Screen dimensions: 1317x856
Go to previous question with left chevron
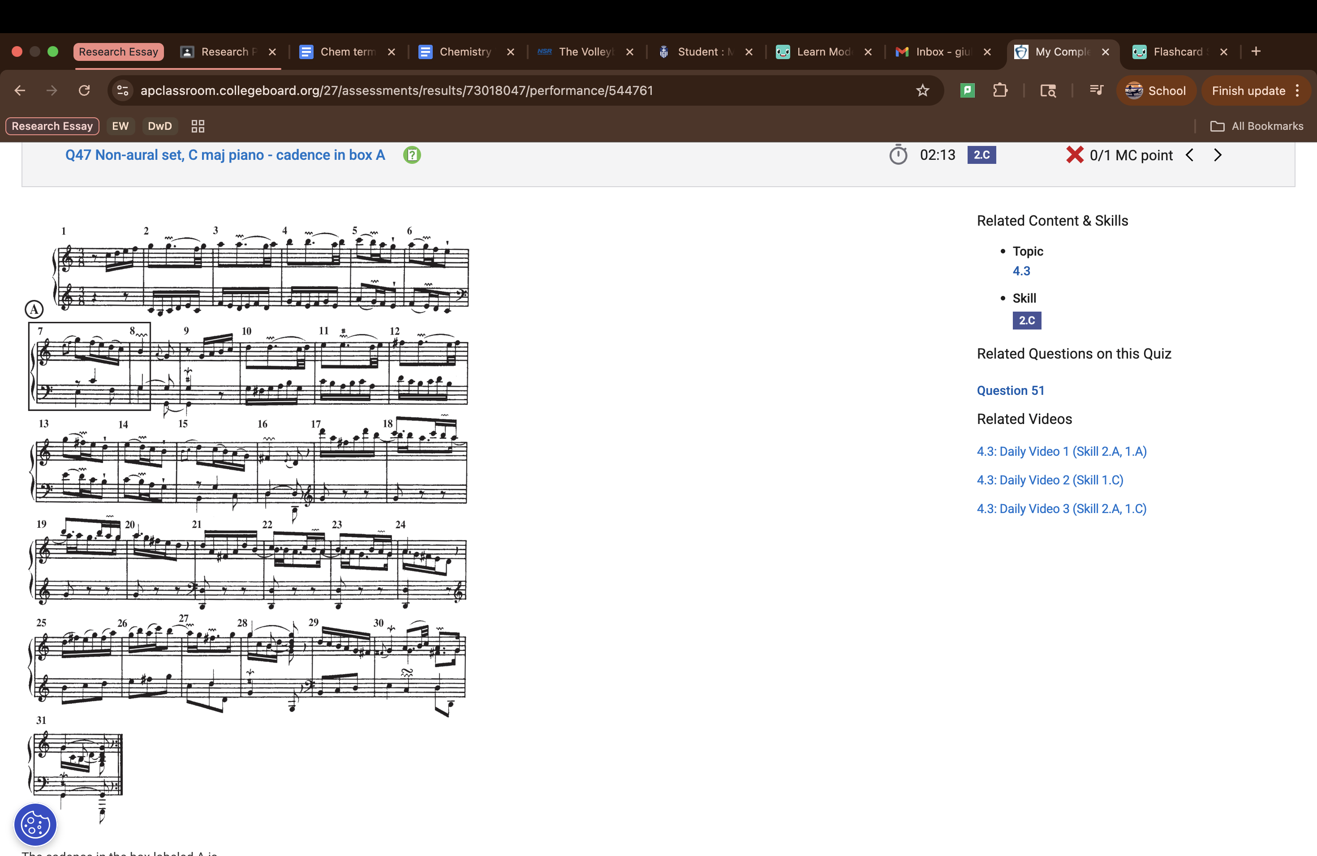(x=1189, y=155)
